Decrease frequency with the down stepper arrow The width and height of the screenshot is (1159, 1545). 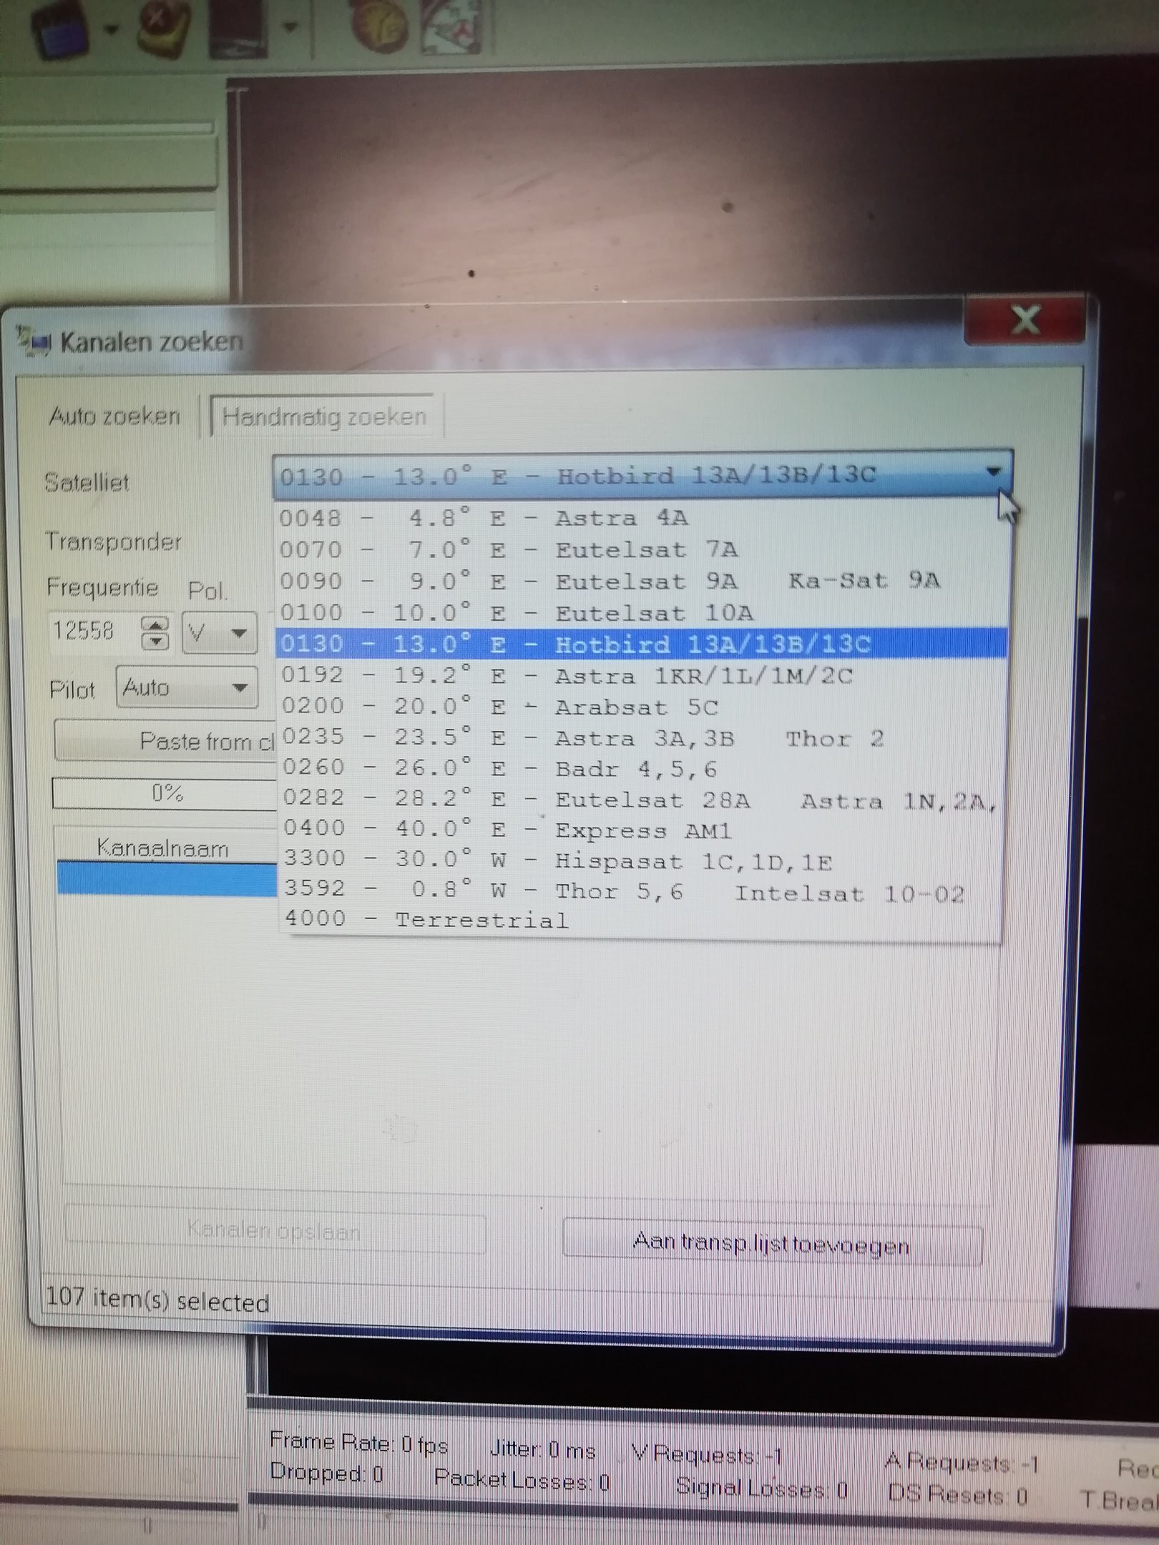[x=155, y=641]
